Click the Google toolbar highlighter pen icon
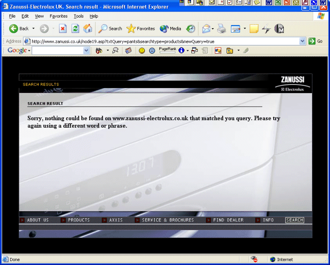This screenshot has width=330, height=265. [246, 51]
